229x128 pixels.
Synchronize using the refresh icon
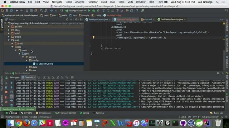tap(11, 11)
